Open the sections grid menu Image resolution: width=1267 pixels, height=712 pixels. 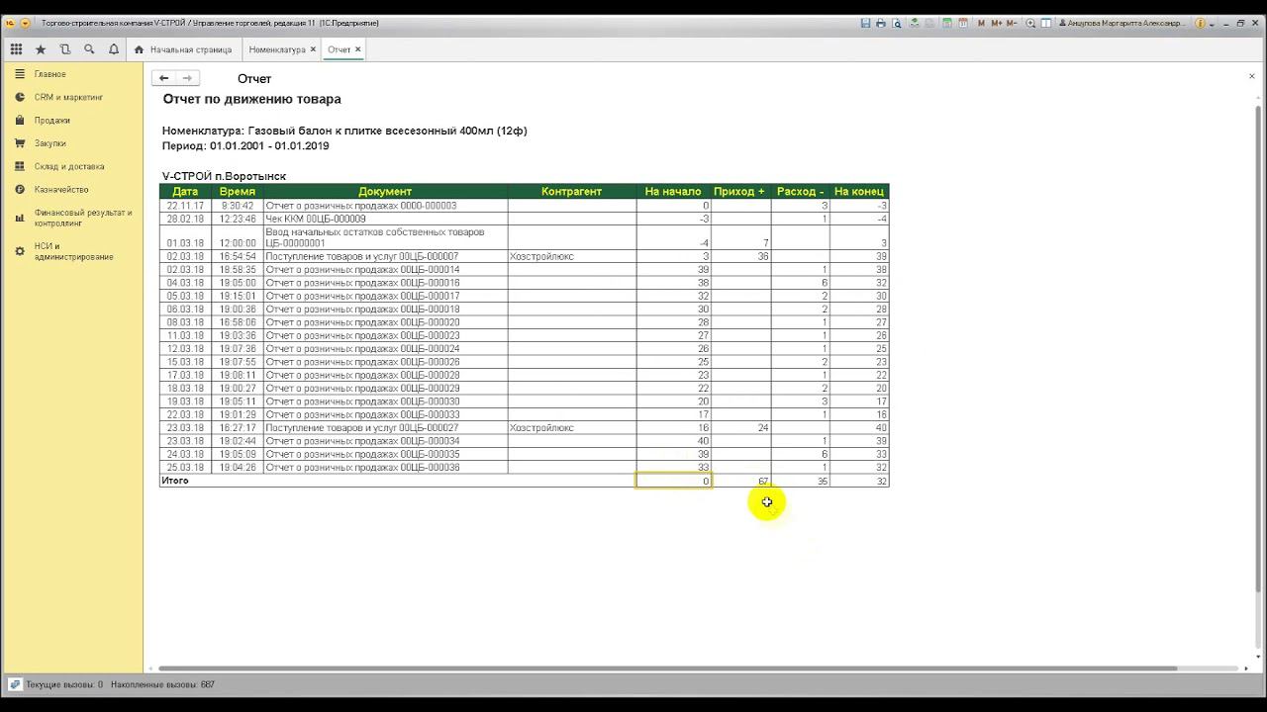16,49
